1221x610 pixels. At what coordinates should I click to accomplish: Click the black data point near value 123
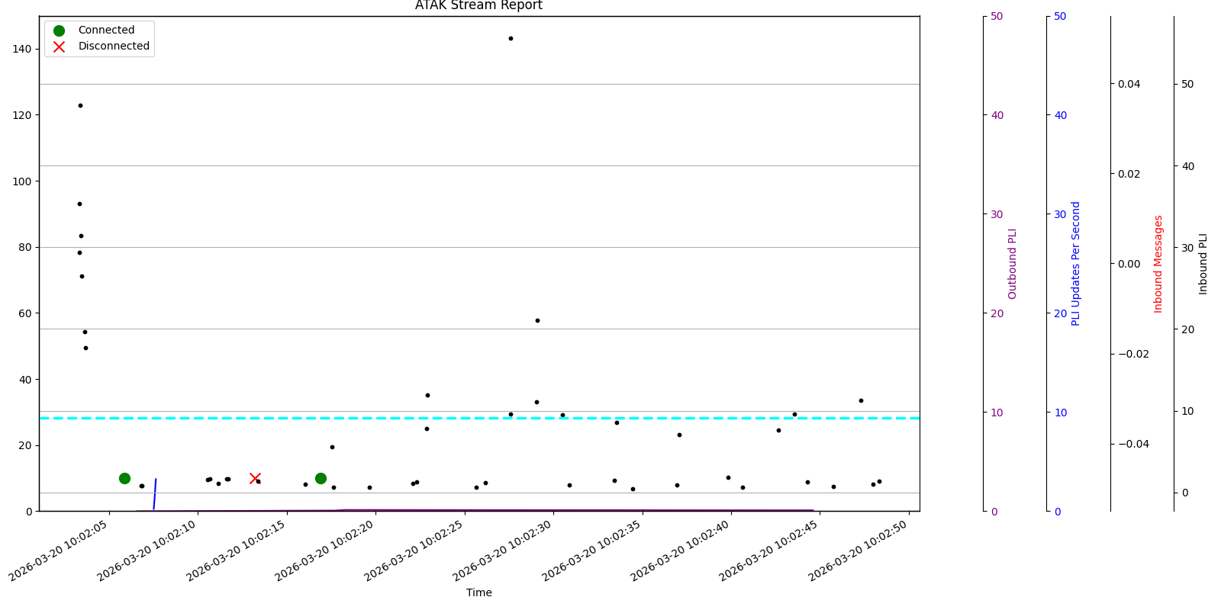click(80, 105)
